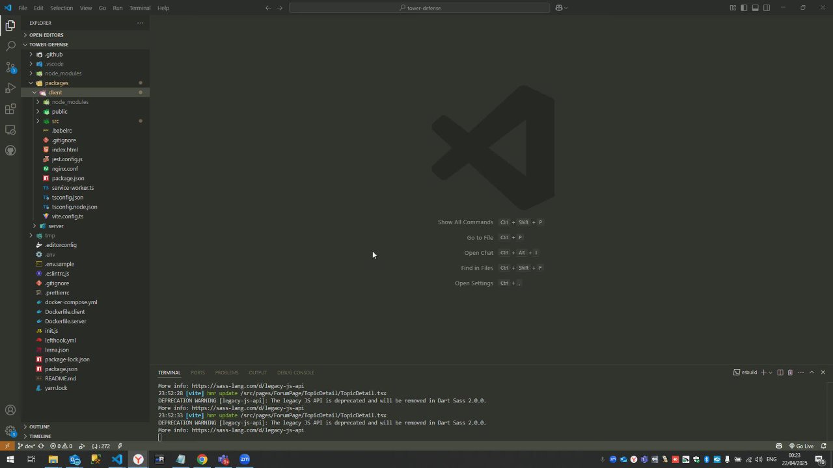Open Remote Explorer in the activity bar

coord(10,130)
